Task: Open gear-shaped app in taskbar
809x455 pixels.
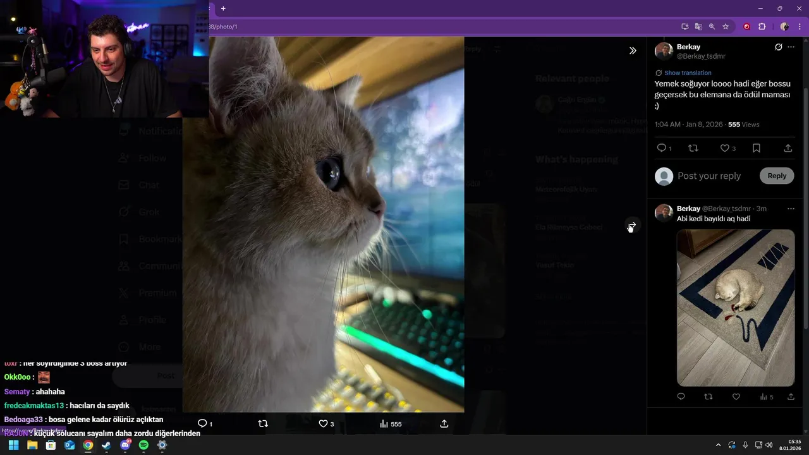Action: 162,445
